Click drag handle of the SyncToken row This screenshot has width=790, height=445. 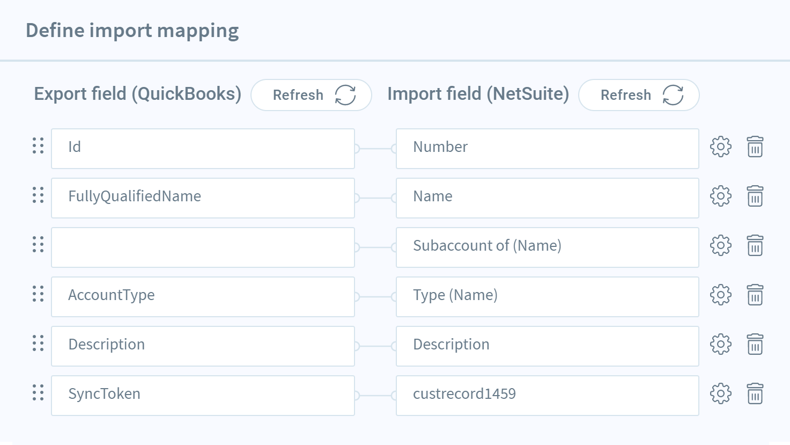[x=38, y=392]
